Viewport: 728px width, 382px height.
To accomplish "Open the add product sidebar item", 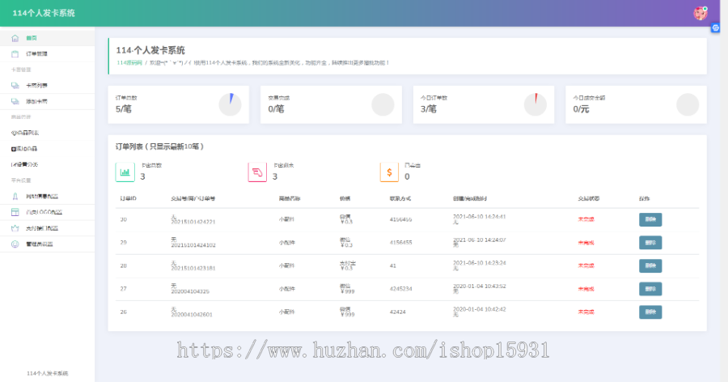I will [x=48, y=149].
